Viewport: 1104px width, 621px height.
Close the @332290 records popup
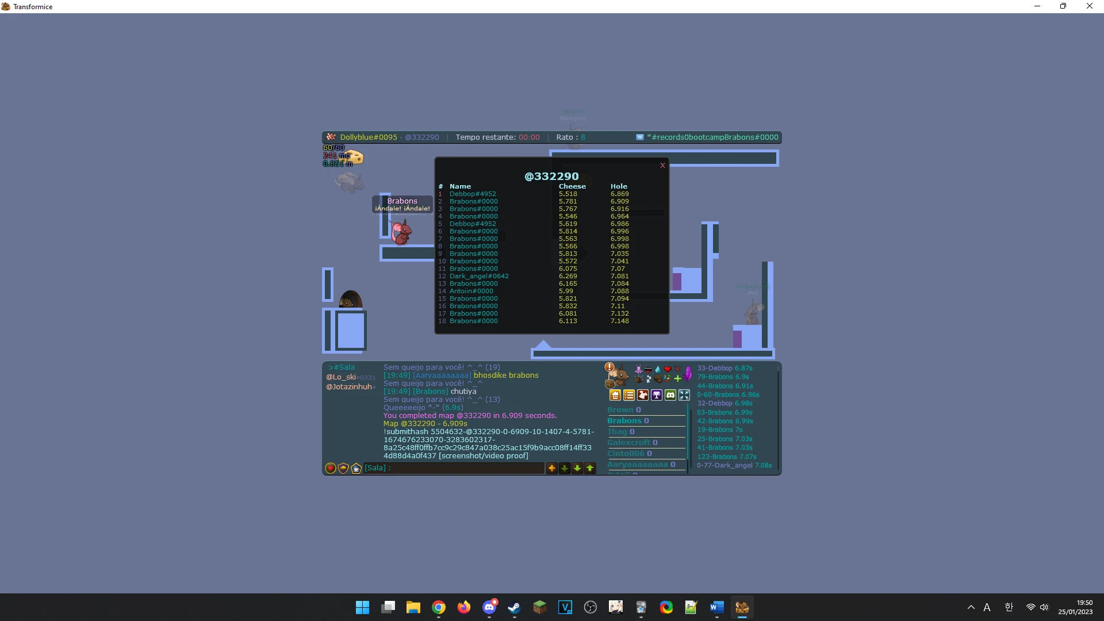[662, 166]
